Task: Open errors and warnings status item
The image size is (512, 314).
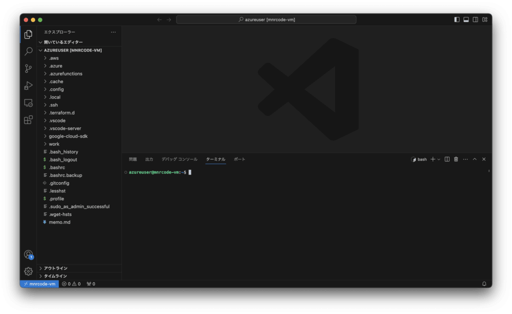Action: click(x=71, y=284)
